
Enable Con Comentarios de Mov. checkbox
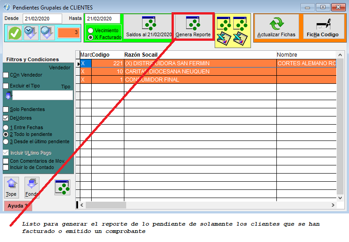pos(6,161)
